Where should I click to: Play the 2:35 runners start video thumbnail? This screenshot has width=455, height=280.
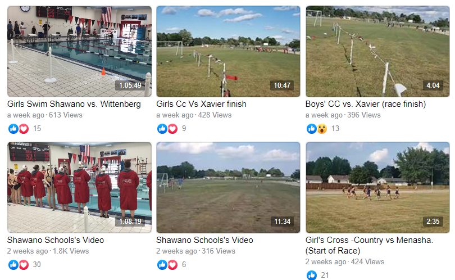[377, 187]
